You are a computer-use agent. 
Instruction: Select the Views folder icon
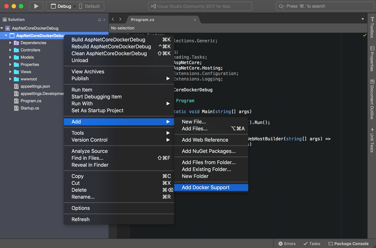16,72
